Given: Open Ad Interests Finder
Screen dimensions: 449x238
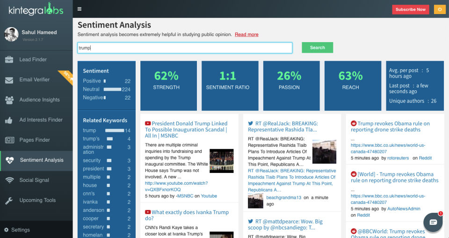Looking at the screenshot, I should click(36, 120).
